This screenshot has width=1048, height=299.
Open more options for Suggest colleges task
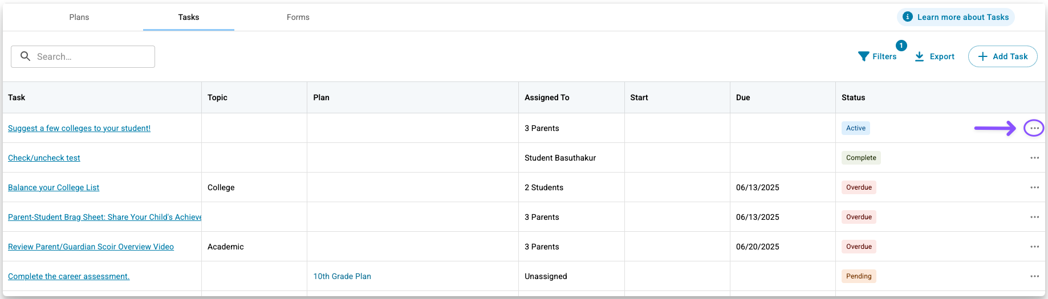1034,128
